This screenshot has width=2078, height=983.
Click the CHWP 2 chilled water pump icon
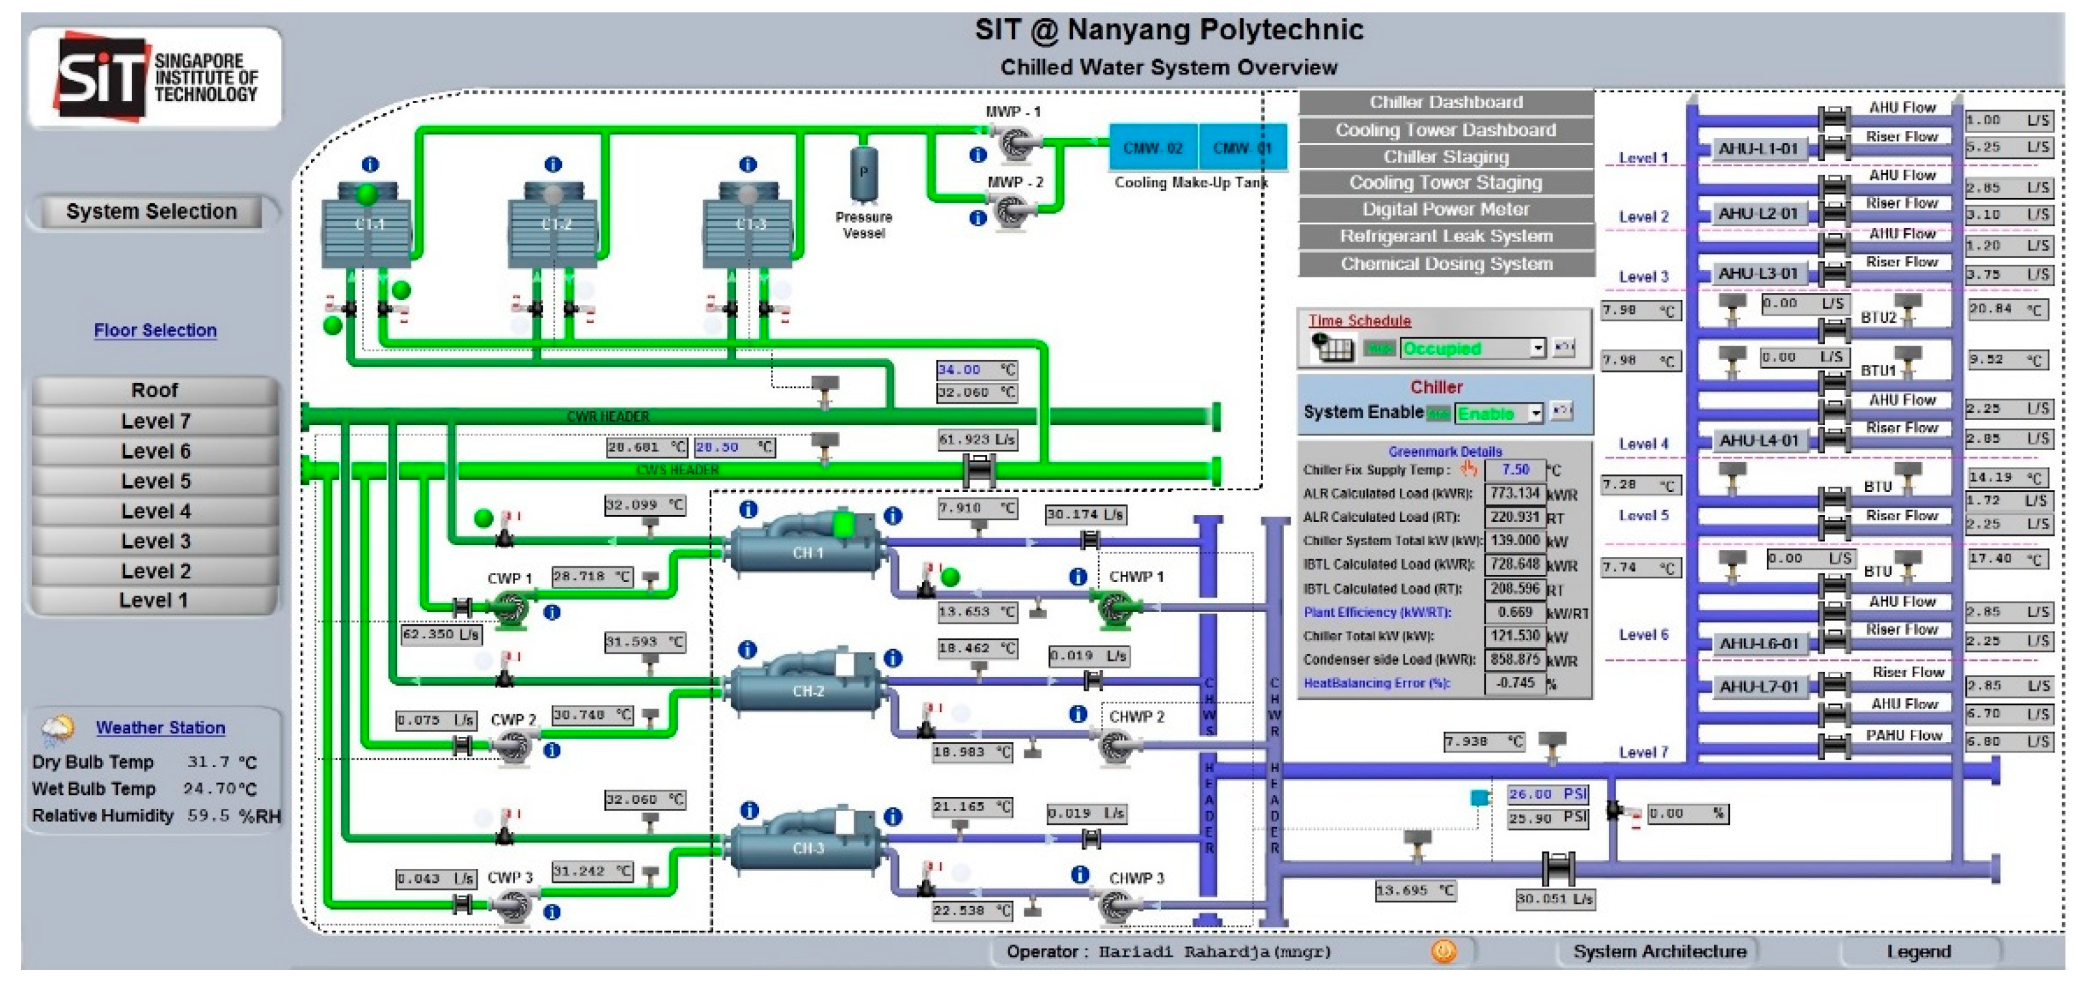pos(1116,745)
